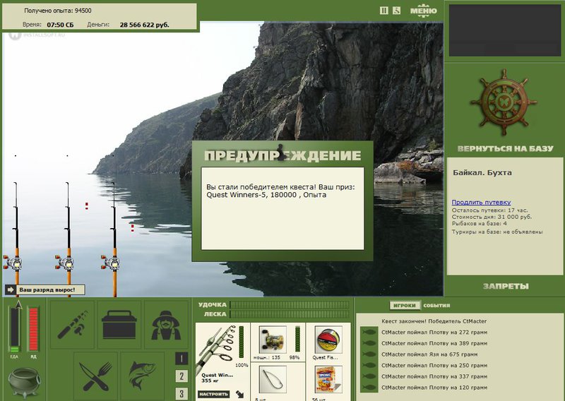This screenshot has width=565, height=401.
Task: Click the red float near third rod
Action: [x=132, y=228]
